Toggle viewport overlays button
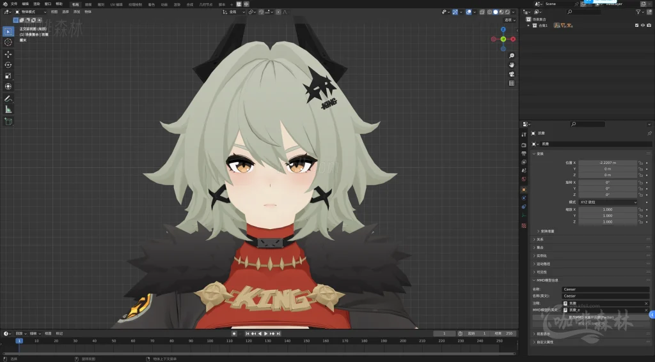 click(x=469, y=12)
